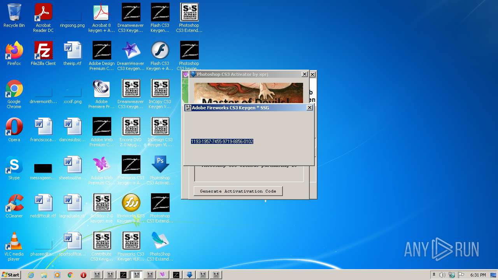This screenshot has height=280, width=498.
Task: Select the Contribute CS3 Keygen icon
Action: (102, 247)
